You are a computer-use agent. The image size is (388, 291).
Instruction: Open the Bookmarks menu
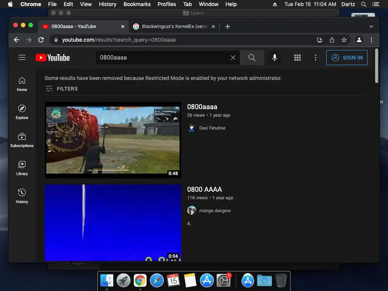click(137, 4)
